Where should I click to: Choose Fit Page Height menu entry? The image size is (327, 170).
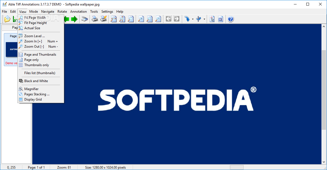tap(41, 23)
